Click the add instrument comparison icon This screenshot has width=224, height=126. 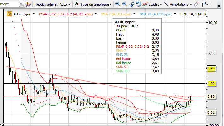tap(28, 4)
